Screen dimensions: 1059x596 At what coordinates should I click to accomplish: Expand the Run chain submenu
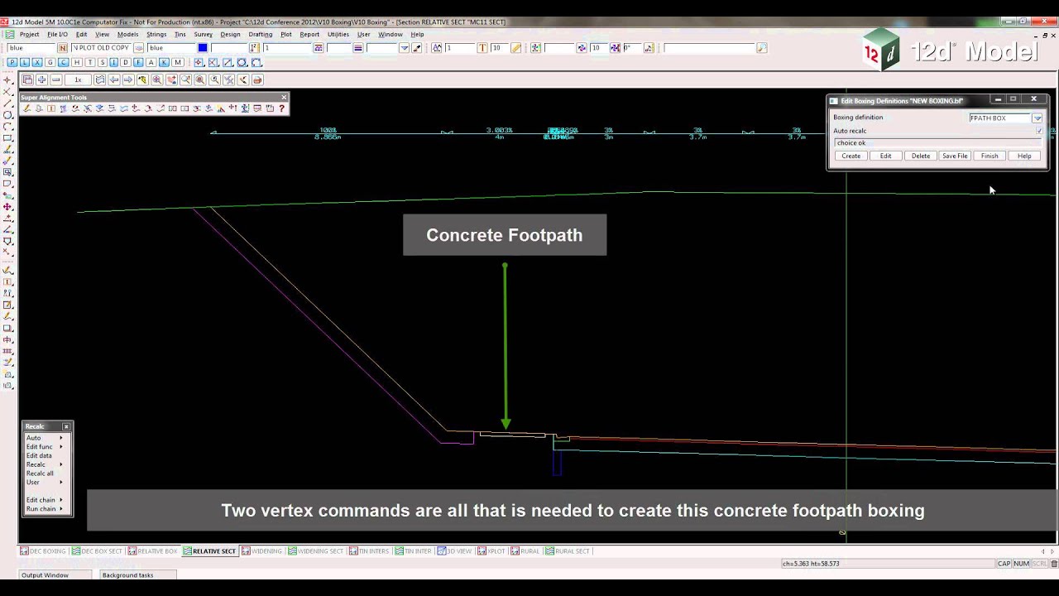pos(61,509)
